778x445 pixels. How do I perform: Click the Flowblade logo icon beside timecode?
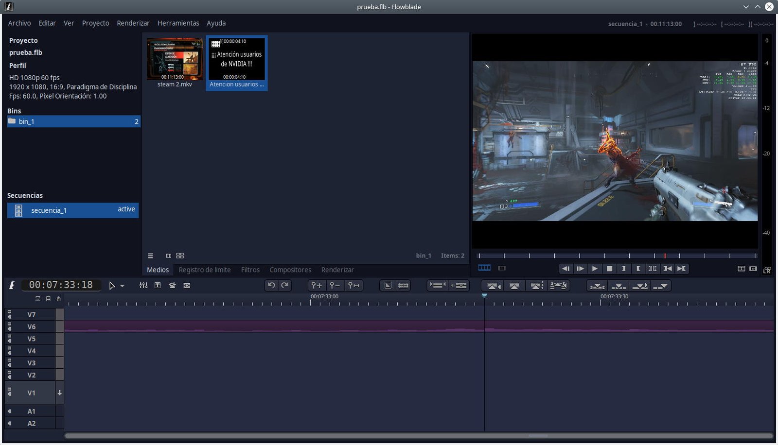pyautogui.click(x=11, y=286)
